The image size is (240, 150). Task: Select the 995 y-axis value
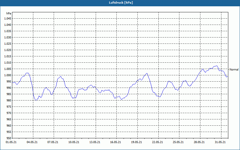(x=9, y=81)
